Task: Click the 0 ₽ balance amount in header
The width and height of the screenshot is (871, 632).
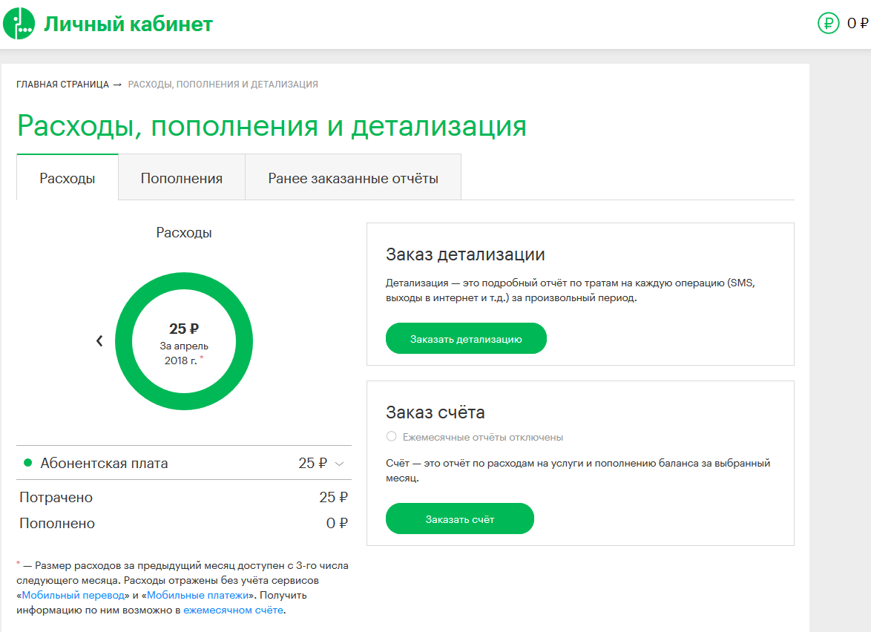Action: [857, 24]
